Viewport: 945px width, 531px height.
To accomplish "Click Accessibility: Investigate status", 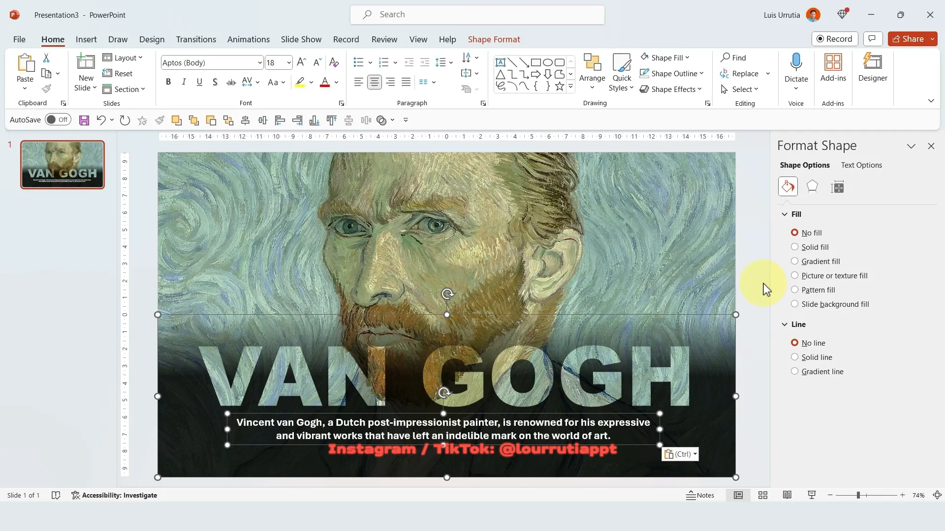I will 114,495.
